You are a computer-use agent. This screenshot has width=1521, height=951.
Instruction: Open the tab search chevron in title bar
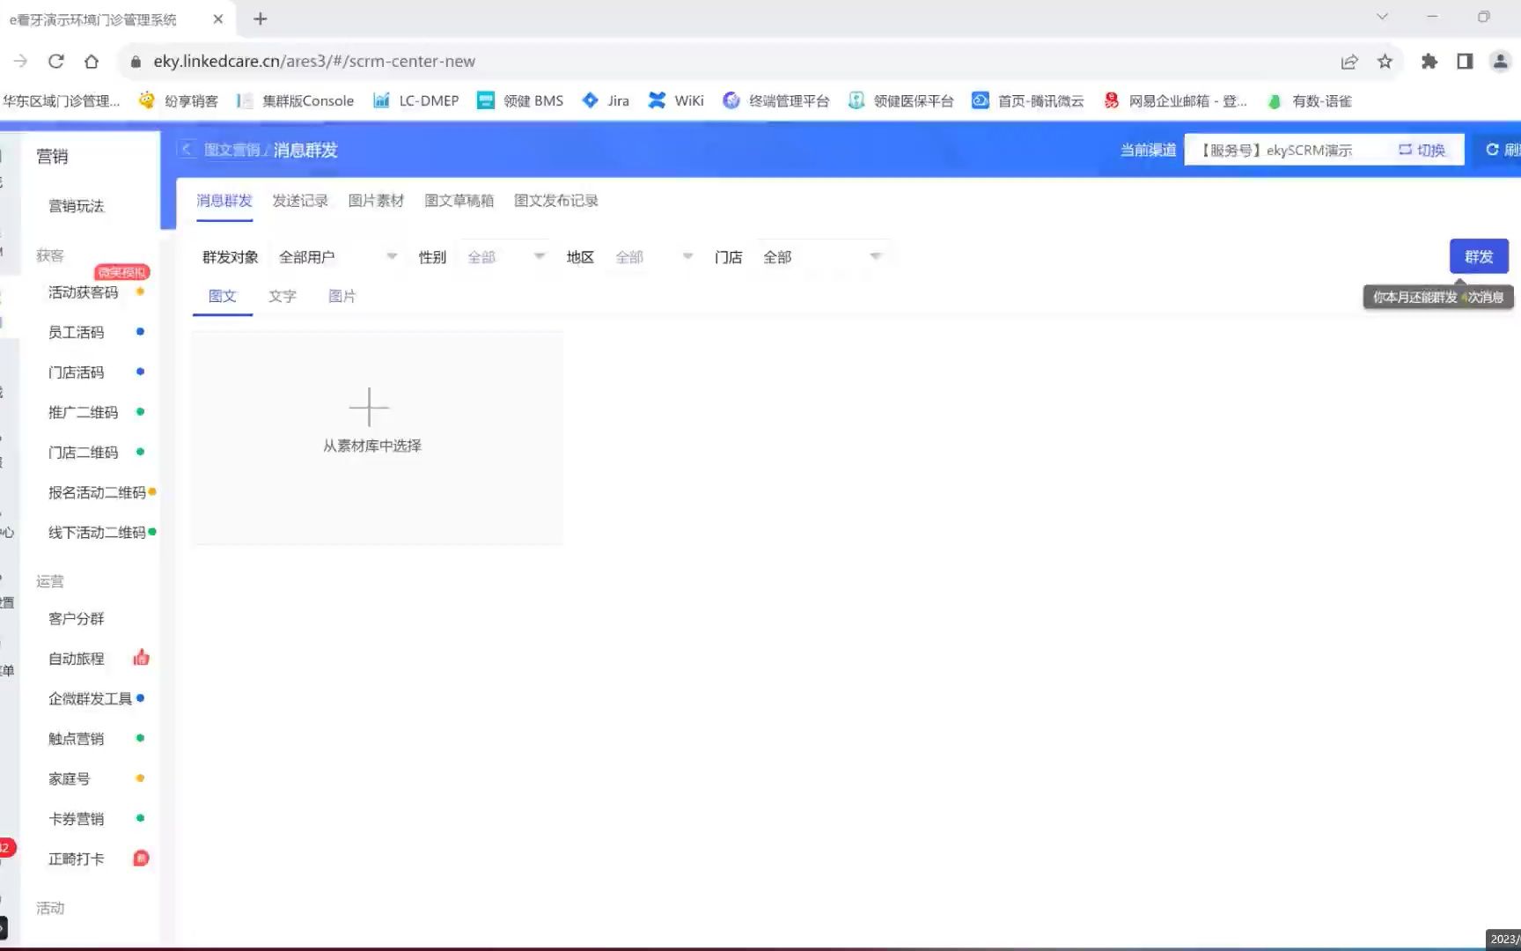coord(1382,17)
